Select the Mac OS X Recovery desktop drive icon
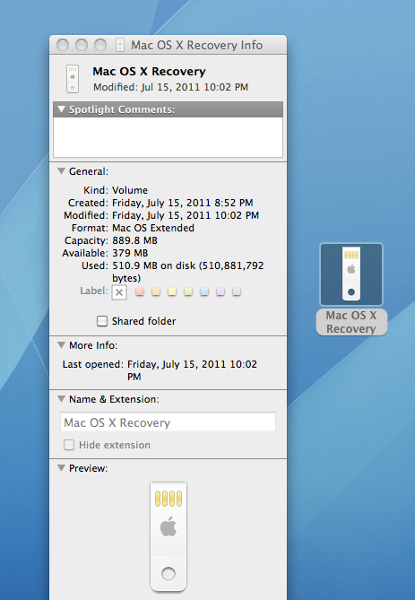 point(351,274)
